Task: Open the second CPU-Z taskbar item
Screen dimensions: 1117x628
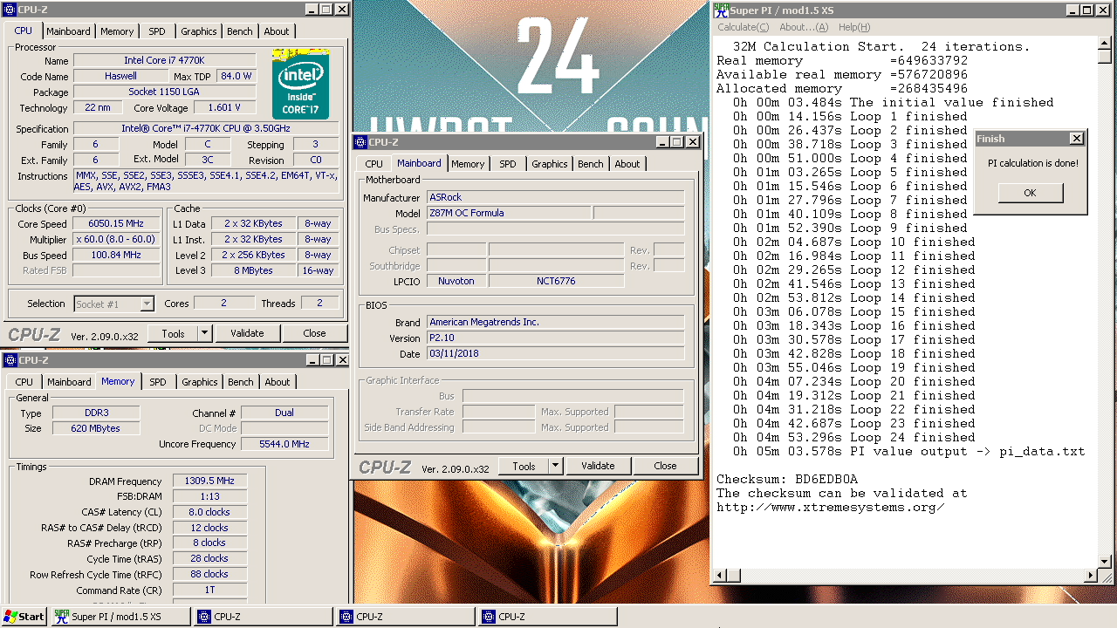Action: tap(406, 617)
